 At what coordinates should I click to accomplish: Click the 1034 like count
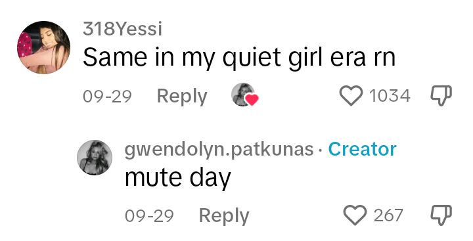point(390,96)
